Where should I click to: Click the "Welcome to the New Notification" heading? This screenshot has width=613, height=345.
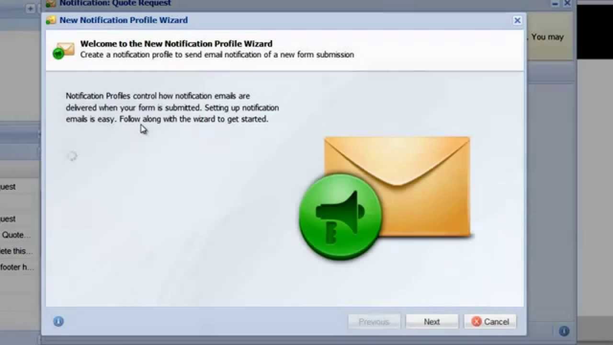[x=176, y=44]
